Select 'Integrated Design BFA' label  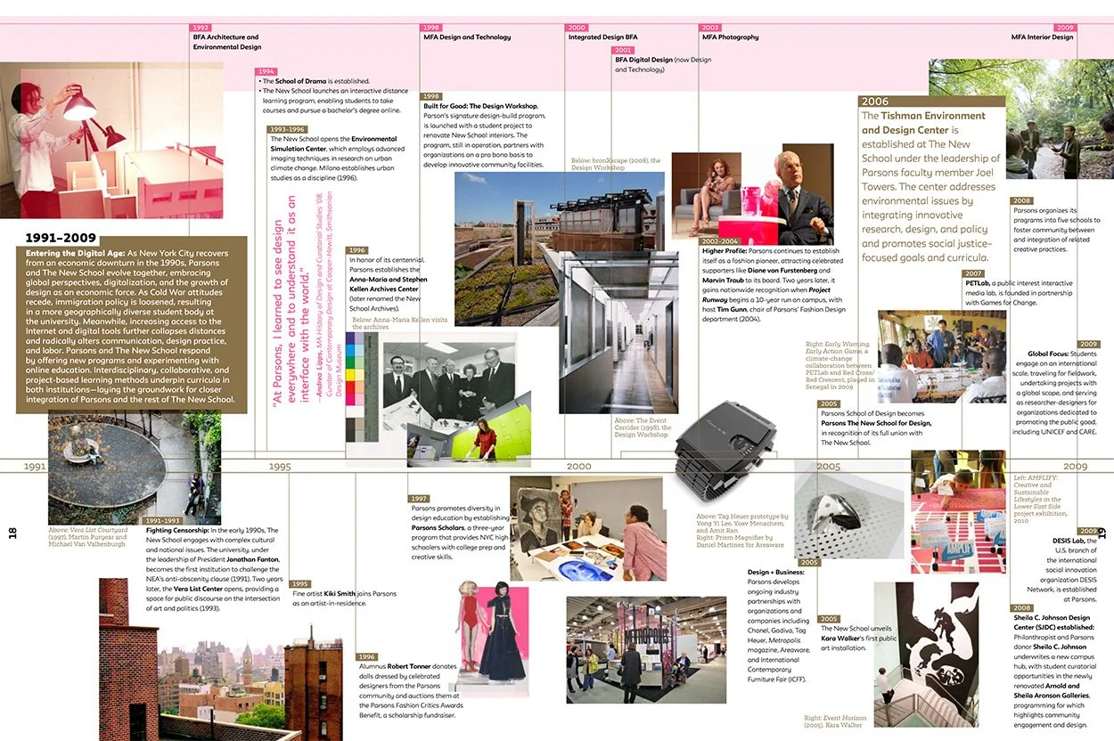(603, 37)
